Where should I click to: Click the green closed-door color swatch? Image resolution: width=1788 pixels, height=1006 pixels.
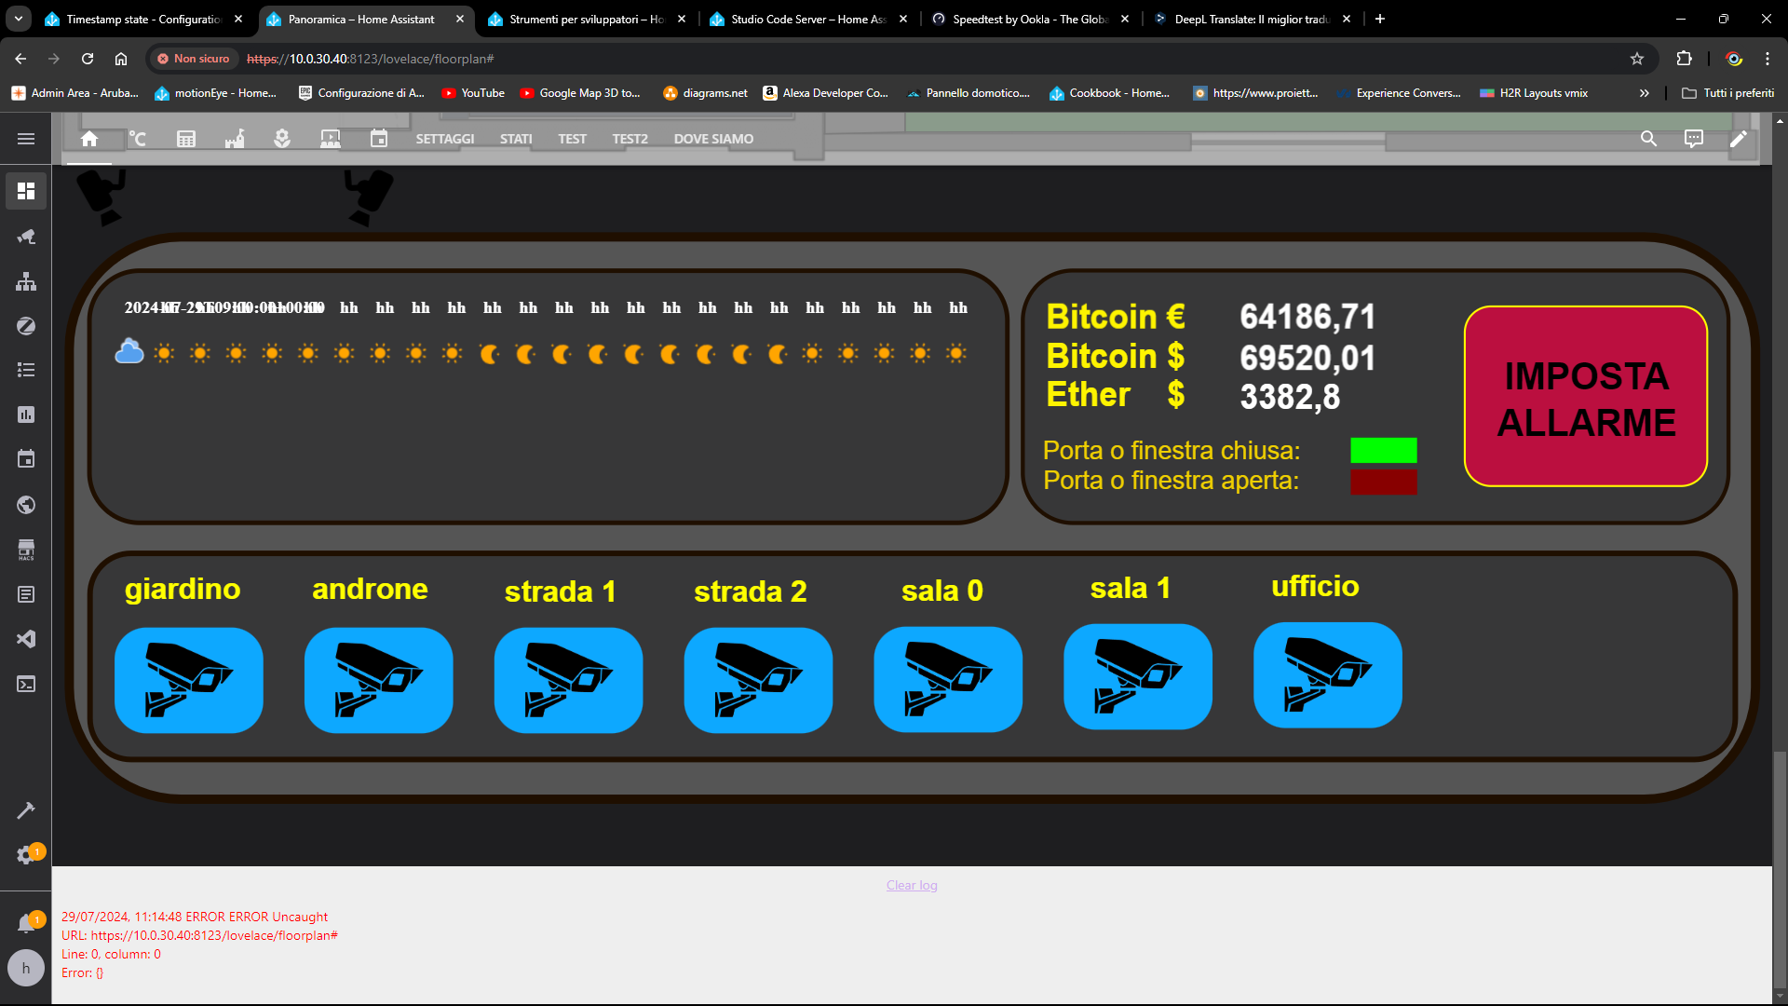click(x=1383, y=451)
